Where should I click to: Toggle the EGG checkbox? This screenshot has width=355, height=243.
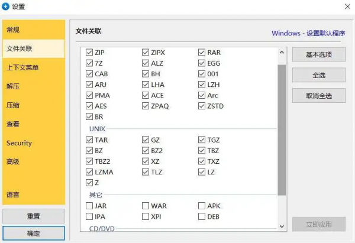202,63
